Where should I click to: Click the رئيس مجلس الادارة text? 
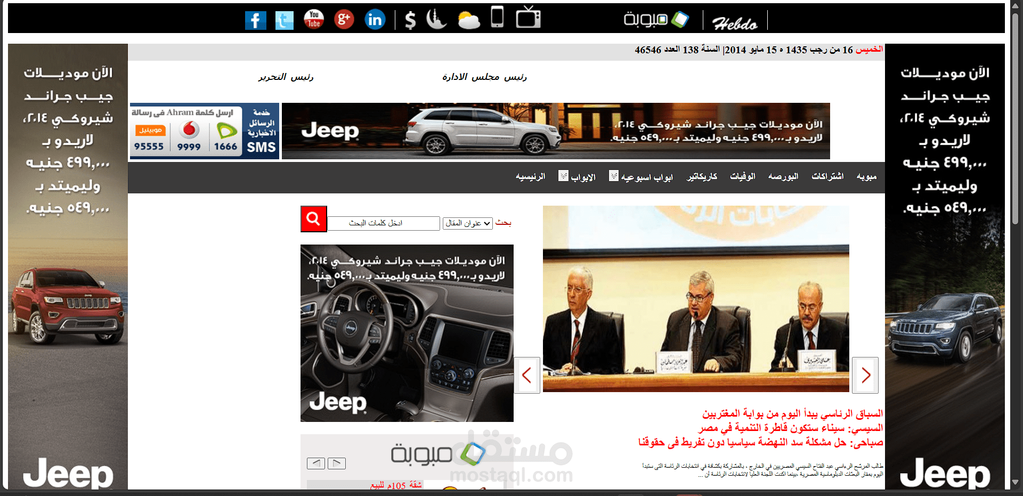(484, 77)
